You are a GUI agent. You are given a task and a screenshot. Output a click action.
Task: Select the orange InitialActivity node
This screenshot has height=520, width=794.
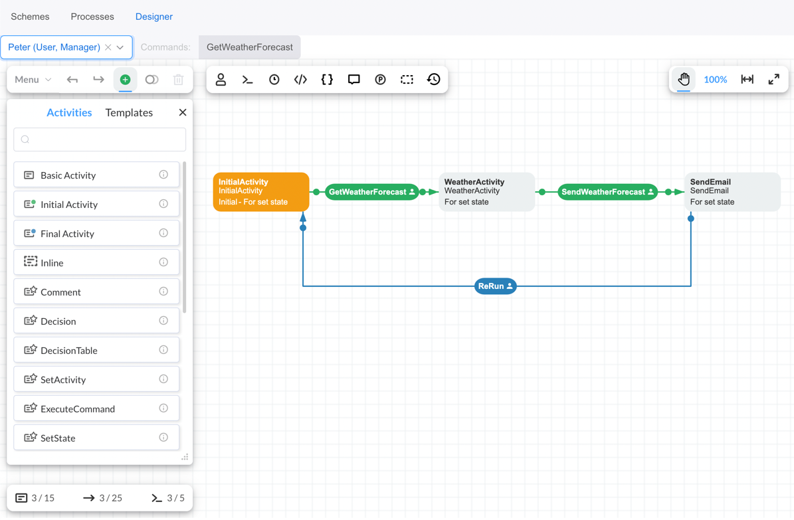click(261, 192)
